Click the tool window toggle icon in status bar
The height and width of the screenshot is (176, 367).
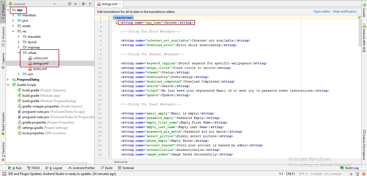(4, 174)
